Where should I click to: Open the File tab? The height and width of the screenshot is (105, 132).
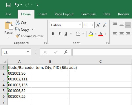[8, 14]
